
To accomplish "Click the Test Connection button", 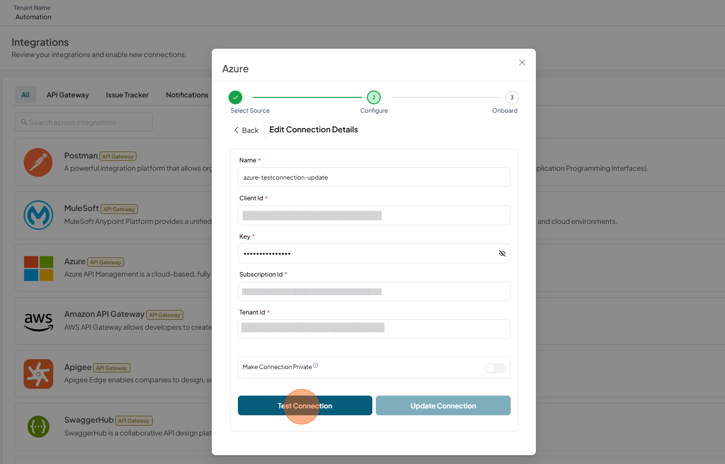I will pyautogui.click(x=305, y=405).
